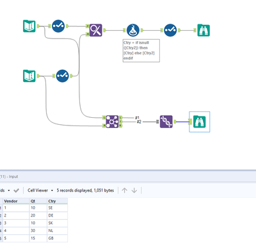The height and width of the screenshot is (244, 256).
Task: Select the lower Text Input tool
Action: 29,76
